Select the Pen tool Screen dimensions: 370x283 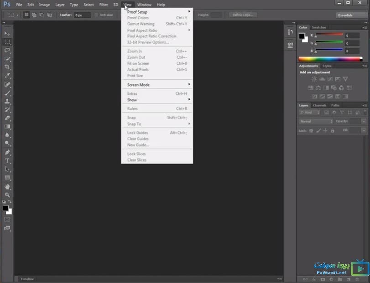click(x=7, y=152)
